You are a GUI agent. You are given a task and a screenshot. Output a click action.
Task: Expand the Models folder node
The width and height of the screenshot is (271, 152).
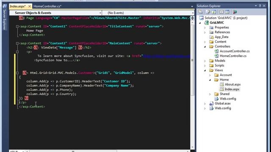205,61
